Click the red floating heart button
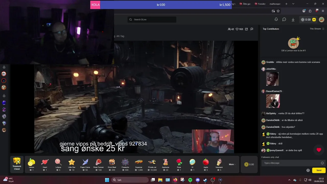Viewport: 327px width, 184px height. [319, 150]
